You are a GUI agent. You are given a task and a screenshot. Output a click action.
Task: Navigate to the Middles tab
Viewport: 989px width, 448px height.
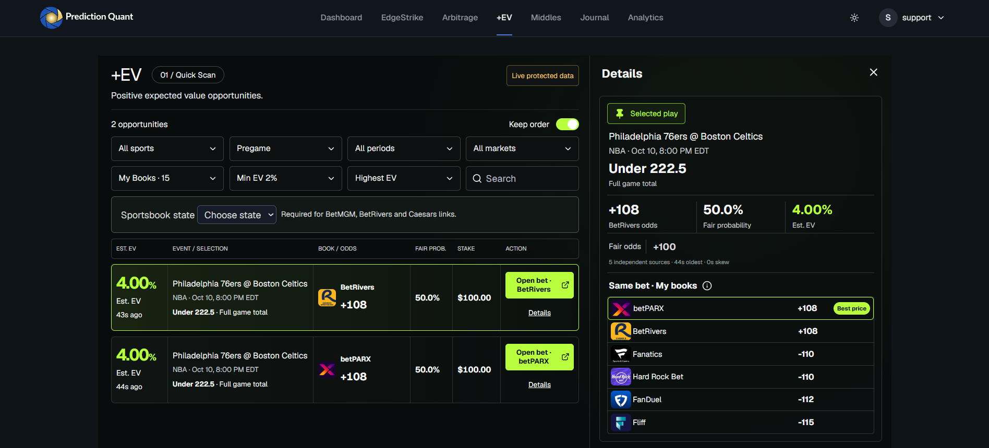point(546,18)
